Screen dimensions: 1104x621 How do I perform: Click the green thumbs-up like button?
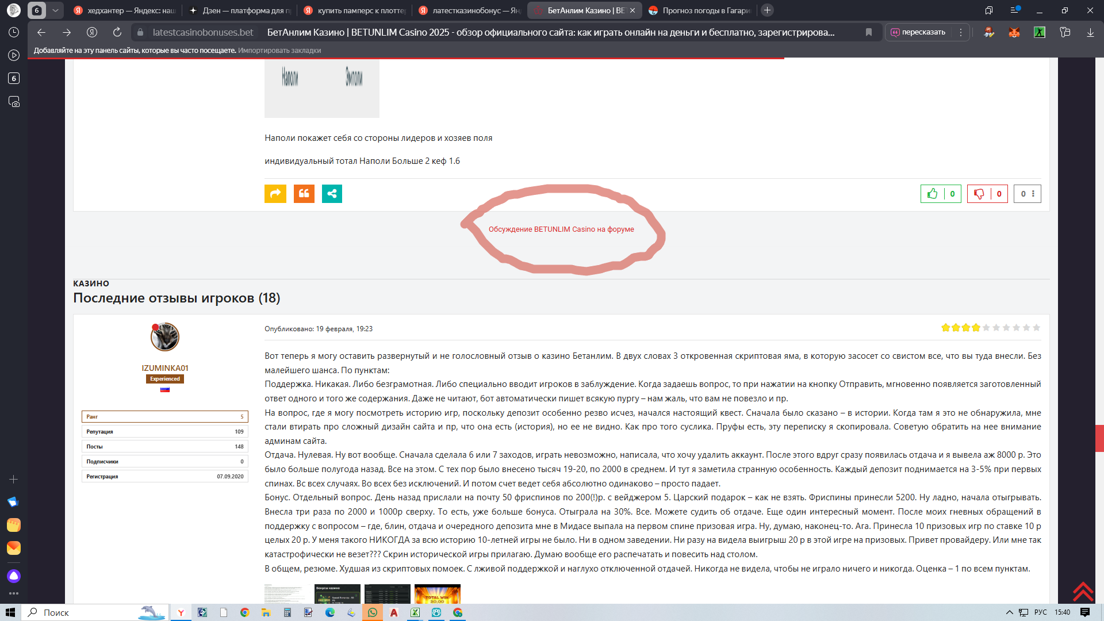pos(933,194)
